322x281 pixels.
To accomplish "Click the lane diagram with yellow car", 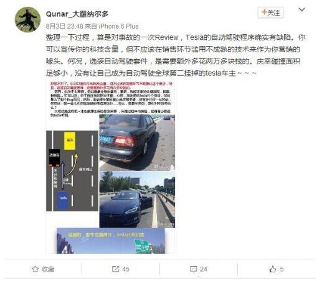I will [x=72, y=171].
